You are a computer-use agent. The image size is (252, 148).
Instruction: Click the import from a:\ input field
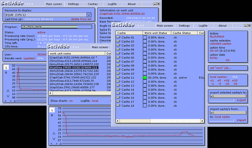(228, 113)
